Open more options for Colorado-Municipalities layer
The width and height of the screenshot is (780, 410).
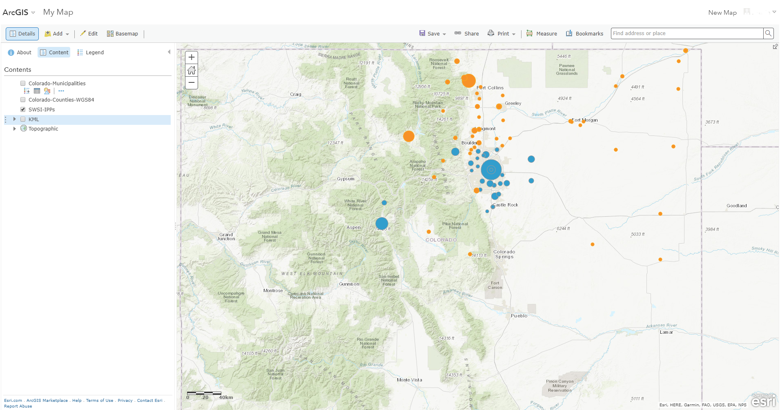tap(61, 91)
